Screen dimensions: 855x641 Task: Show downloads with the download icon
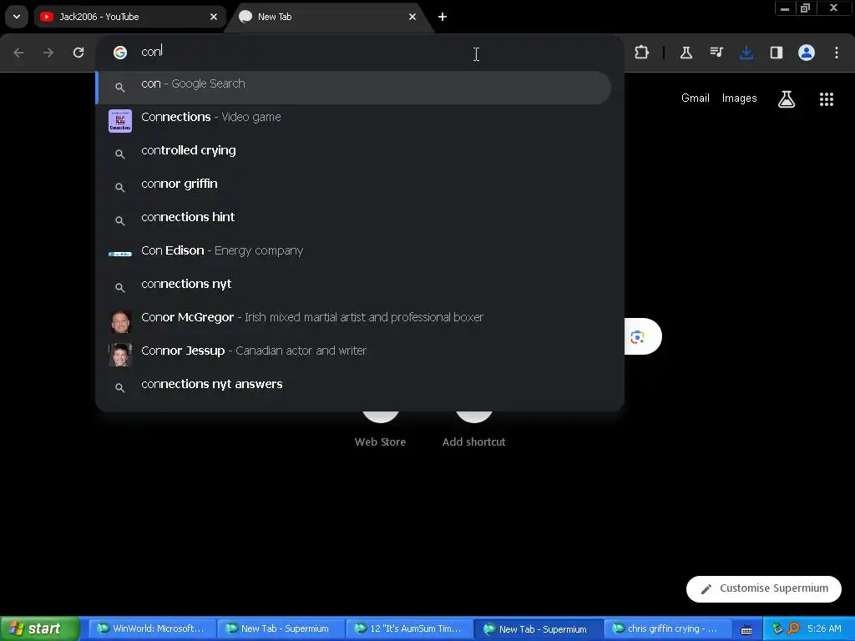click(746, 53)
